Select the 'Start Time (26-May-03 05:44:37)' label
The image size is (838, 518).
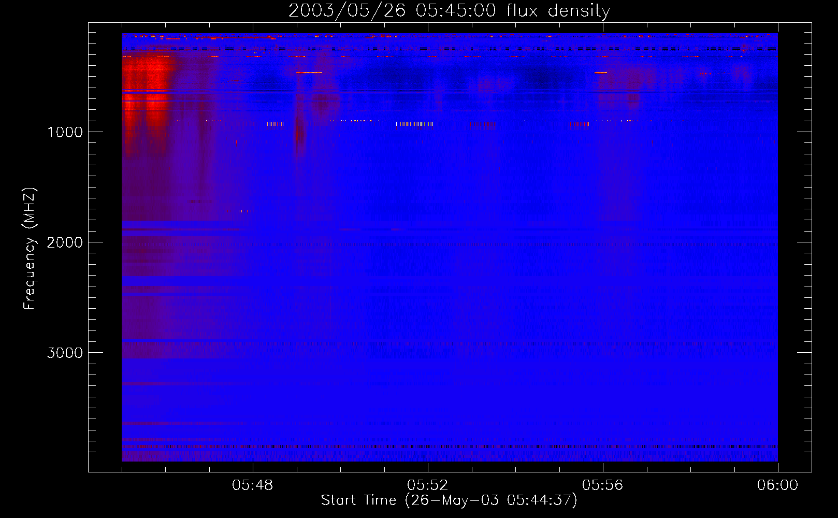pos(449,500)
